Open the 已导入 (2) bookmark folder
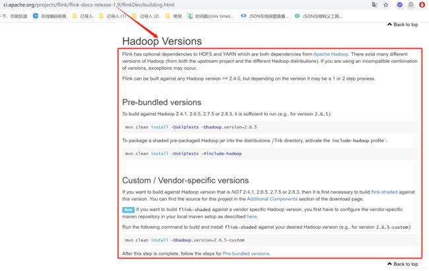Image resolution: width=429 pixels, height=271 pixels. point(146,16)
